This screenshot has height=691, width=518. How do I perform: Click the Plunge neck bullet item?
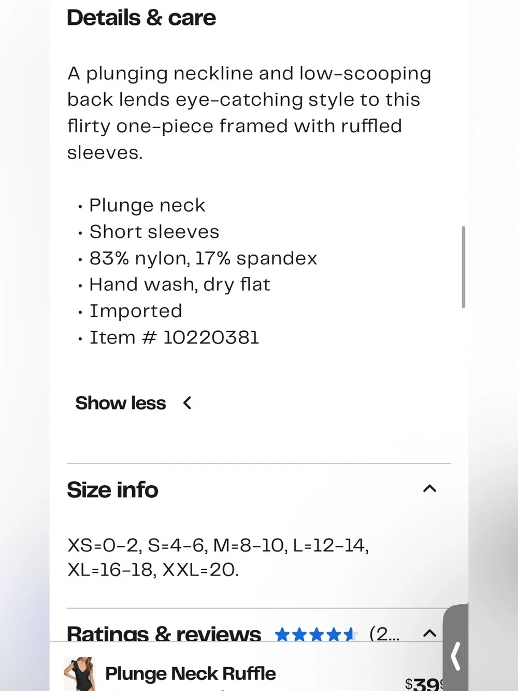pos(147,205)
